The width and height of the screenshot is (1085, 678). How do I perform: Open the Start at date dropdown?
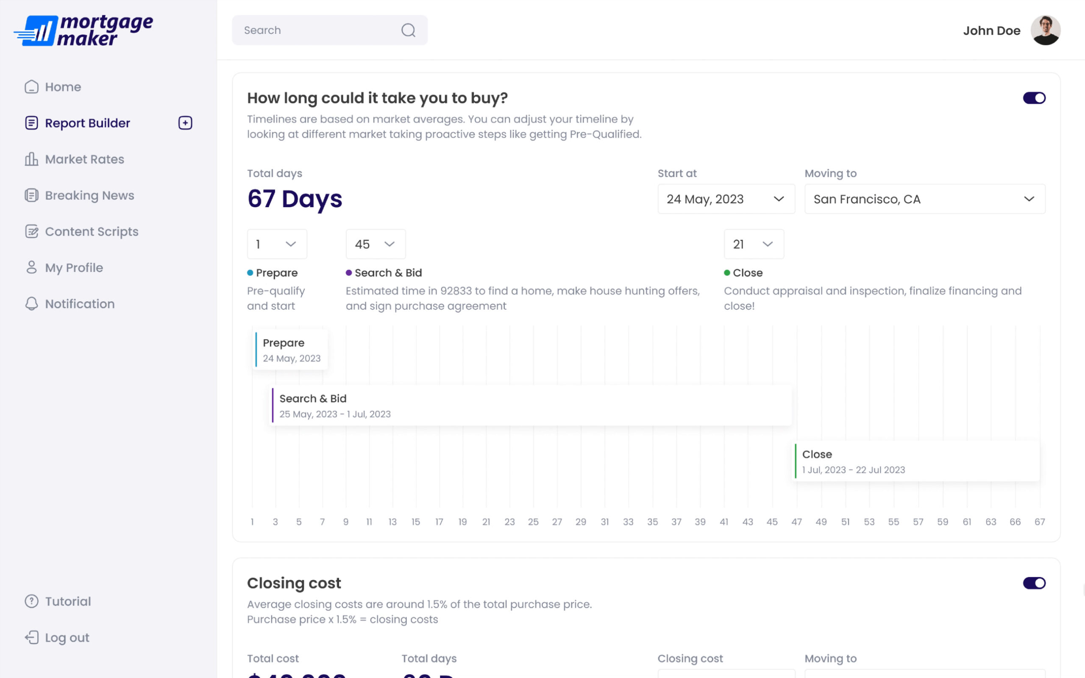pyautogui.click(x=726, y=199)
